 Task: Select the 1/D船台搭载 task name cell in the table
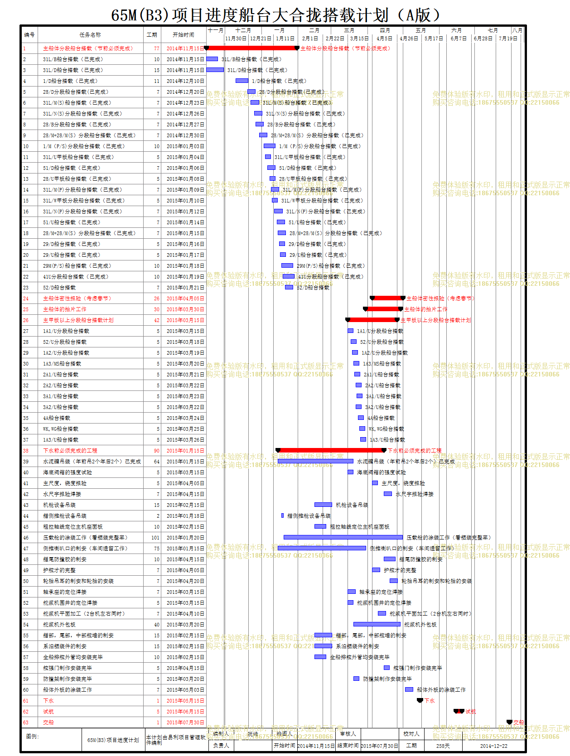(90, 81)
